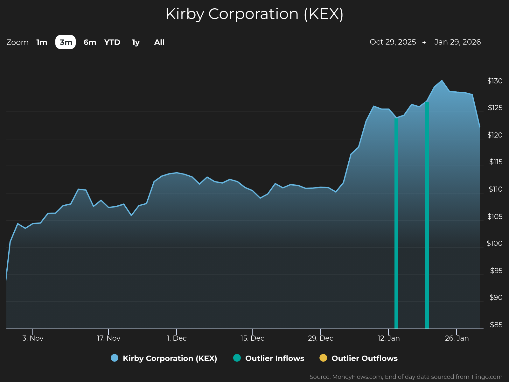Viewport: 509px width, 382px height.
Task: Click the teal Outlier Inflows legend dot
Action: [x=237, y=358]
